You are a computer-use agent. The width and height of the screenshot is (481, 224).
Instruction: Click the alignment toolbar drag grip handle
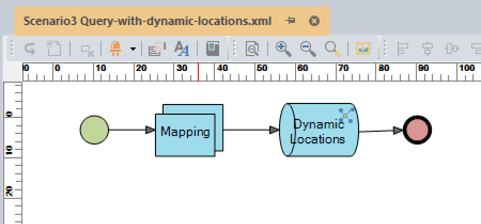[x=386, y=49]
